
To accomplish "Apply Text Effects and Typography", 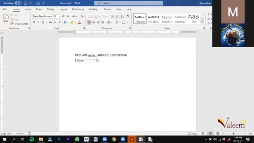I will 65,22.
